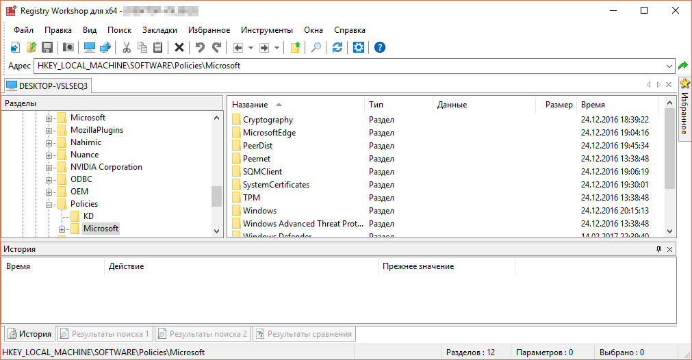Screen dimensions: 692x360
Task: Open the address bar dropdown arrow
Action: click(669, 66)
